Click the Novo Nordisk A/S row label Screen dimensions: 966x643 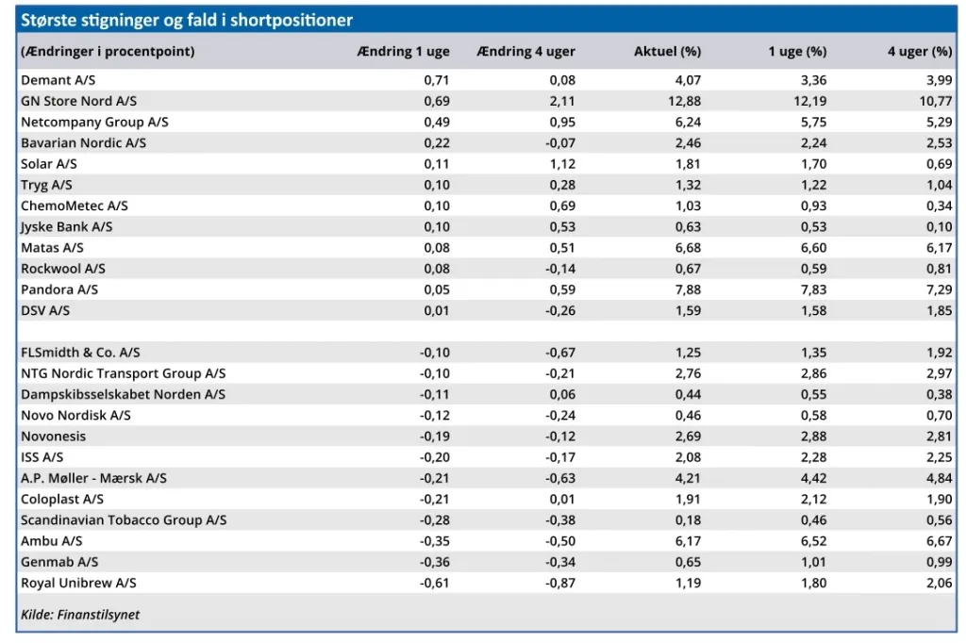pos(75,415)
